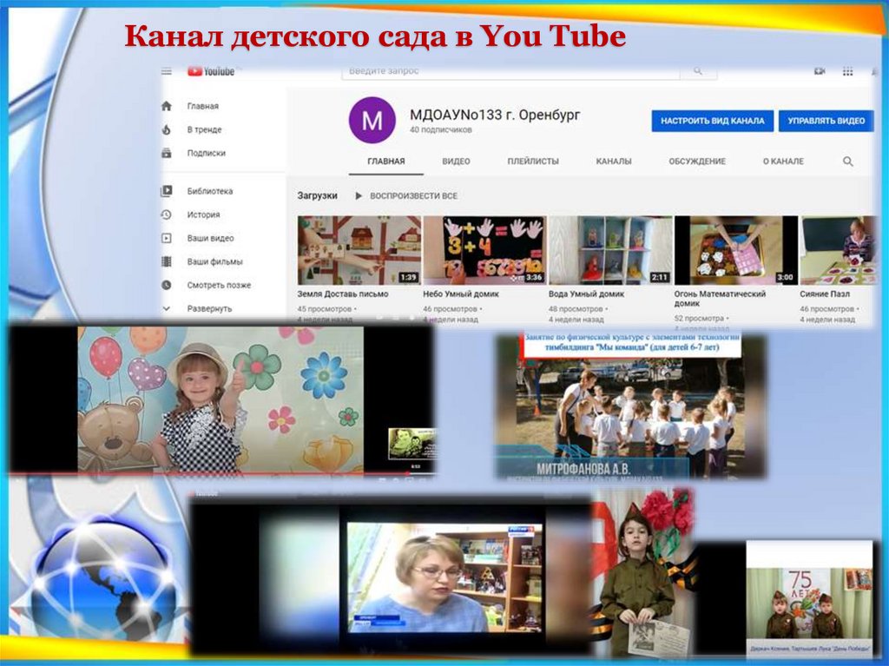This screenshot has width=889, height=666.
Task: Click the Небо Умный домик title
Action: pyautogui.click(x=461, y=293)
